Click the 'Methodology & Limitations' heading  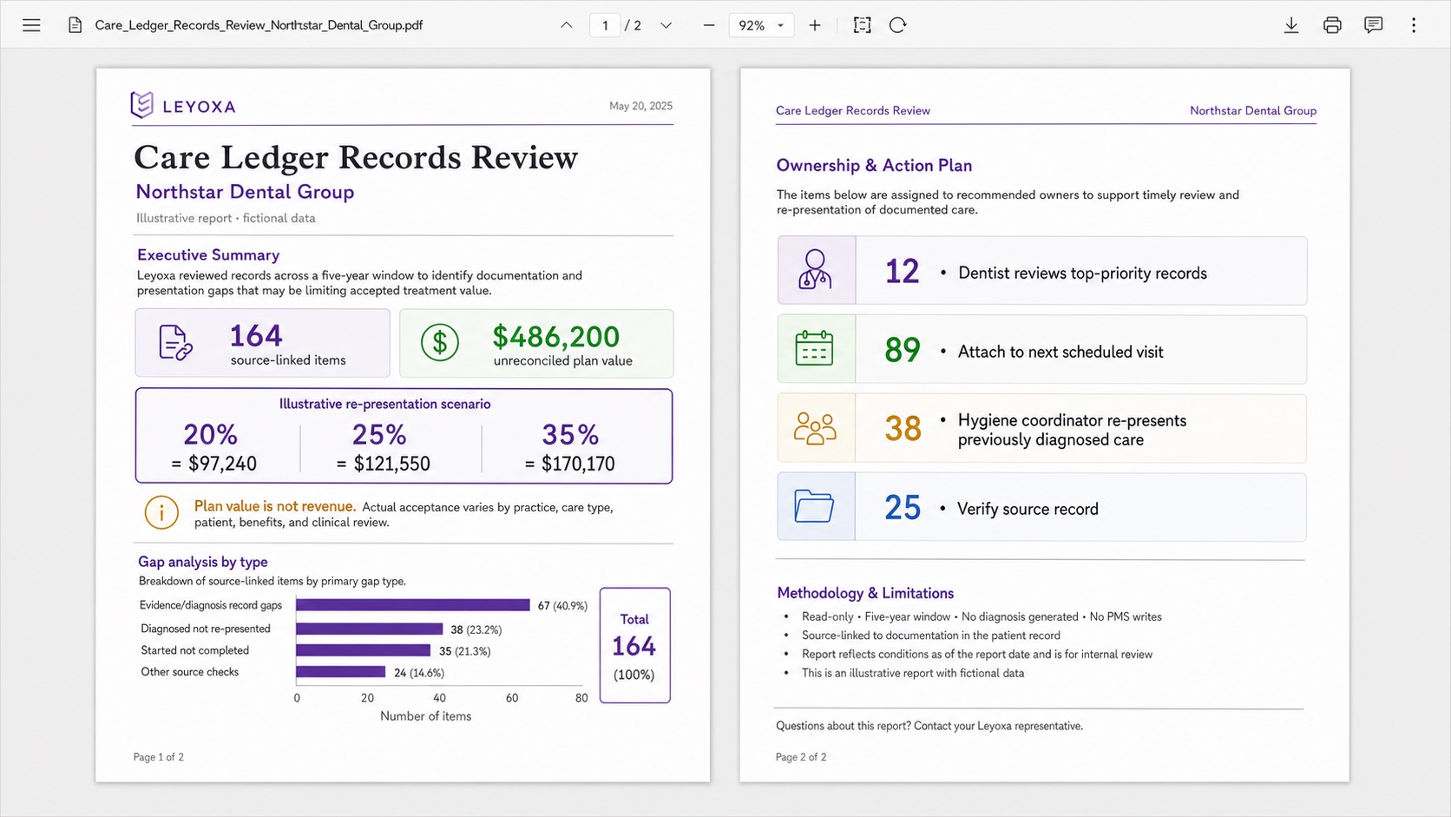pos(865,593)
